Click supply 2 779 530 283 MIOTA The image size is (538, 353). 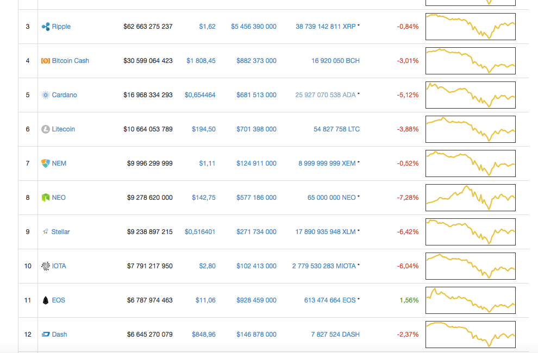tap(324, 266)
